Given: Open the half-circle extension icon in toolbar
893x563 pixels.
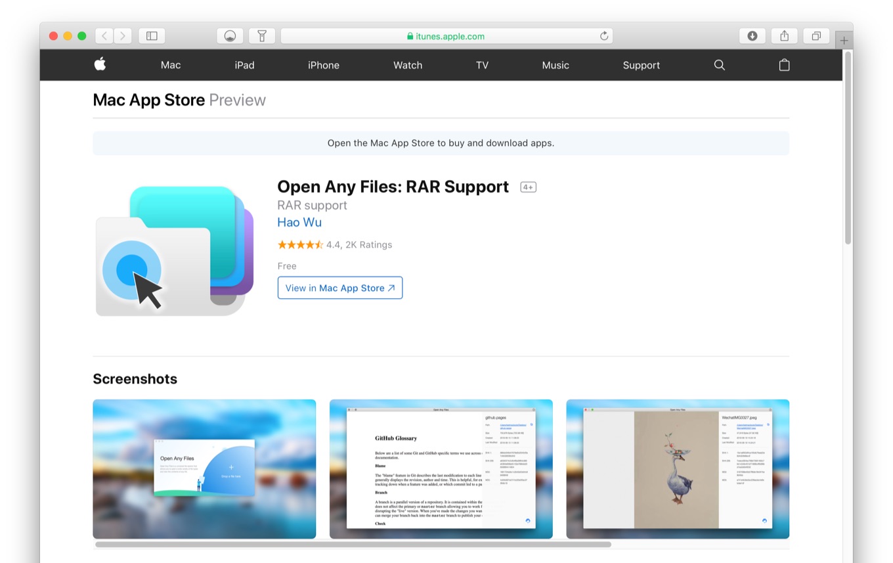Looking at the screenshot, I should coord(230,36).
